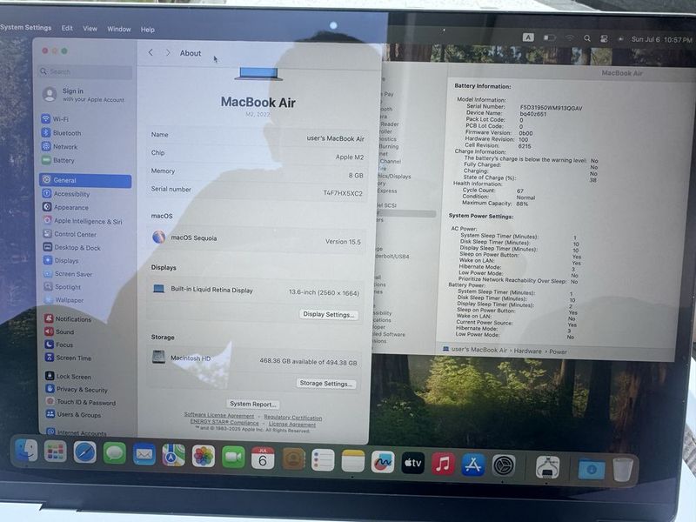Viewport: 696px width, 522px height.
Task: Open the Window menu
Action: (119, 29)
